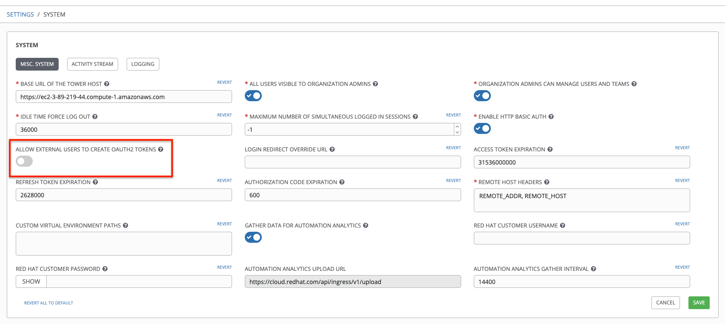Click the green Save button

pyautogui.click(x=699, y=303)
